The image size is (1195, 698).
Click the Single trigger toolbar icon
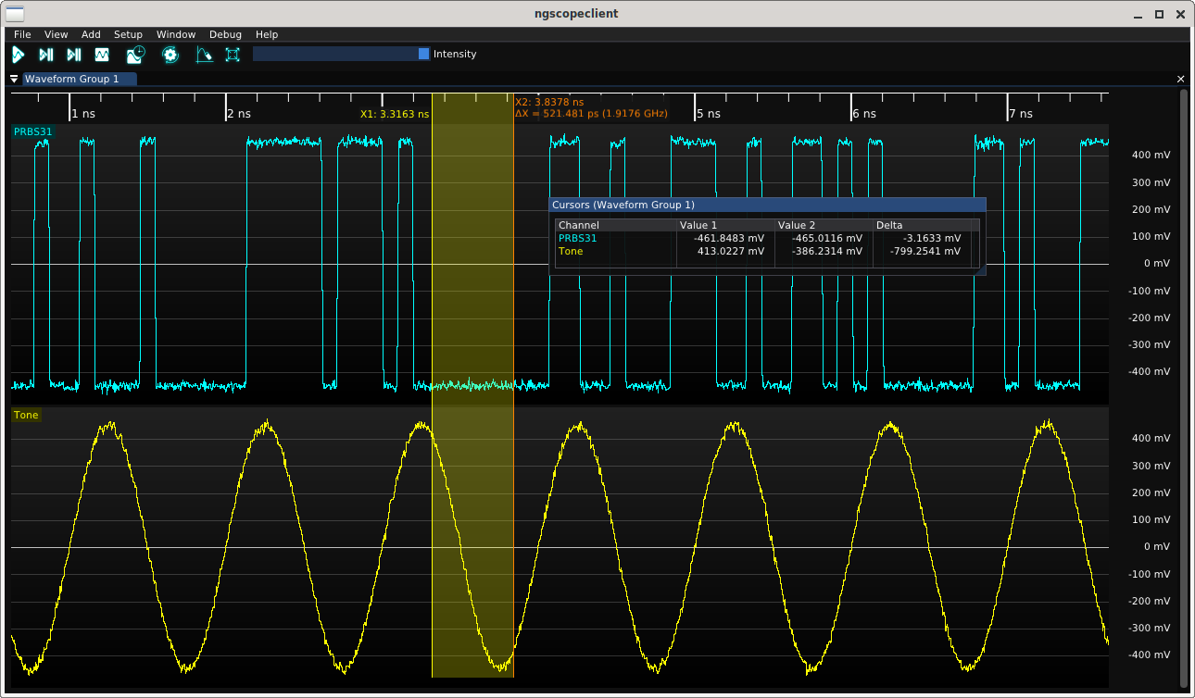[45, 55]
